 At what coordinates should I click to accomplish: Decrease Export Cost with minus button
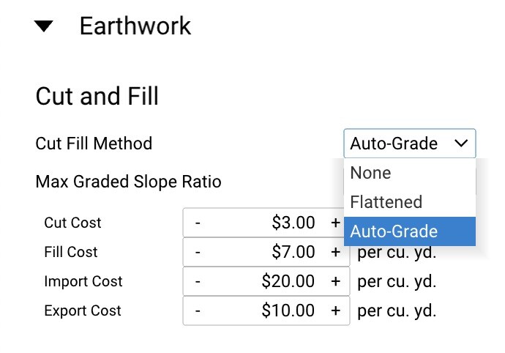coord(198,311)
